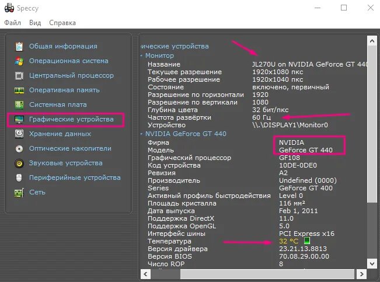The height and width of the screenshot is (282, 380).
Task: Click the vertical scrollbar down arrow
Action: [x=372, y=263]
